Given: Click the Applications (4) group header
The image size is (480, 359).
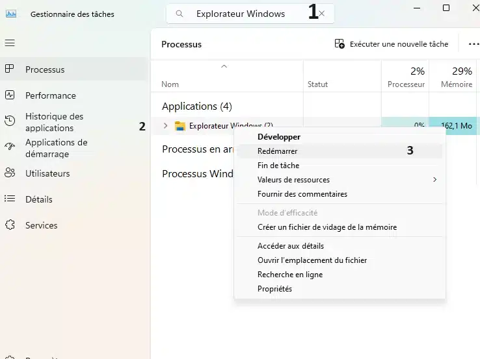Looking at the screenshot, I should (197, 106).
